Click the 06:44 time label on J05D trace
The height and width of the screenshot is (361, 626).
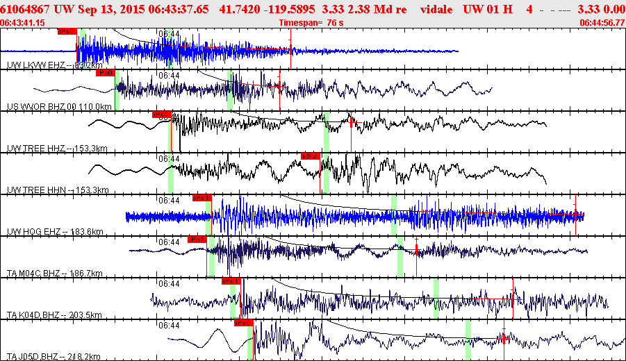169,326
